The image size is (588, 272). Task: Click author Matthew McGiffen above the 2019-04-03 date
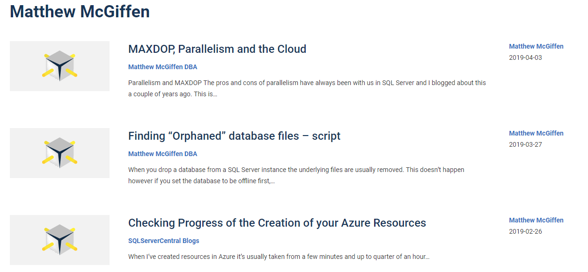tap(536, 46)
